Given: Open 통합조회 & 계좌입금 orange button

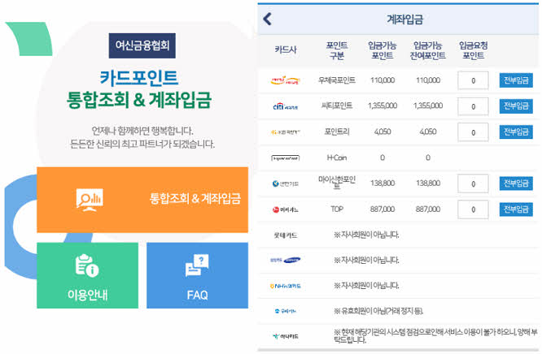Looking at the screenshot, I should [142, 200].
